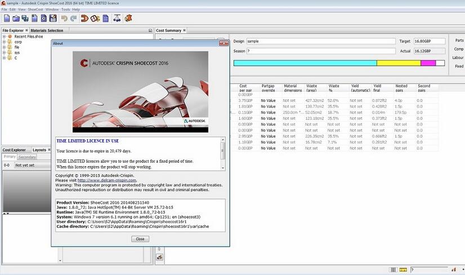This screenshot has height=275, width=465.
Task: Switch to the Cost Explorer tab
Action: (x=14, y=150)
